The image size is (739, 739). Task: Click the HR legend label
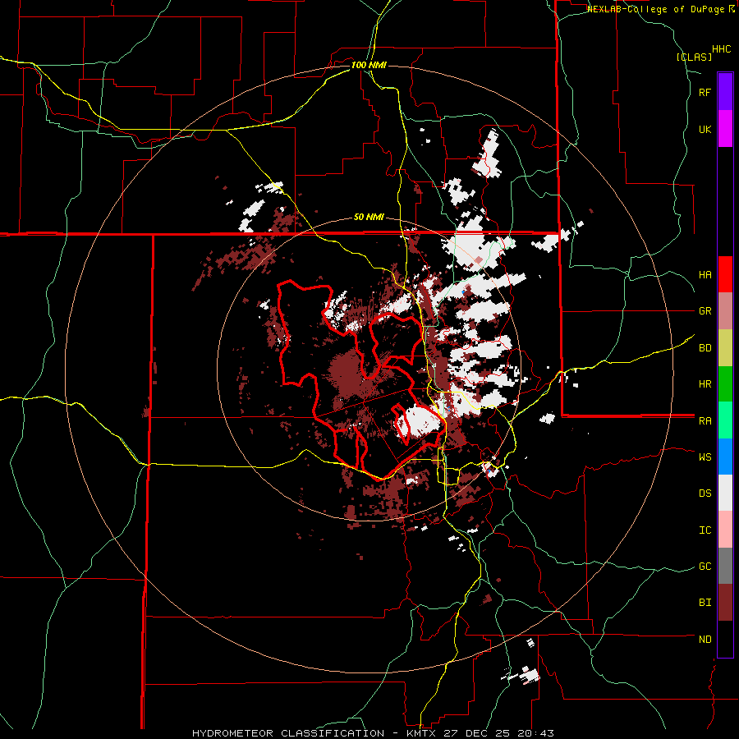[x=705, y=384]
